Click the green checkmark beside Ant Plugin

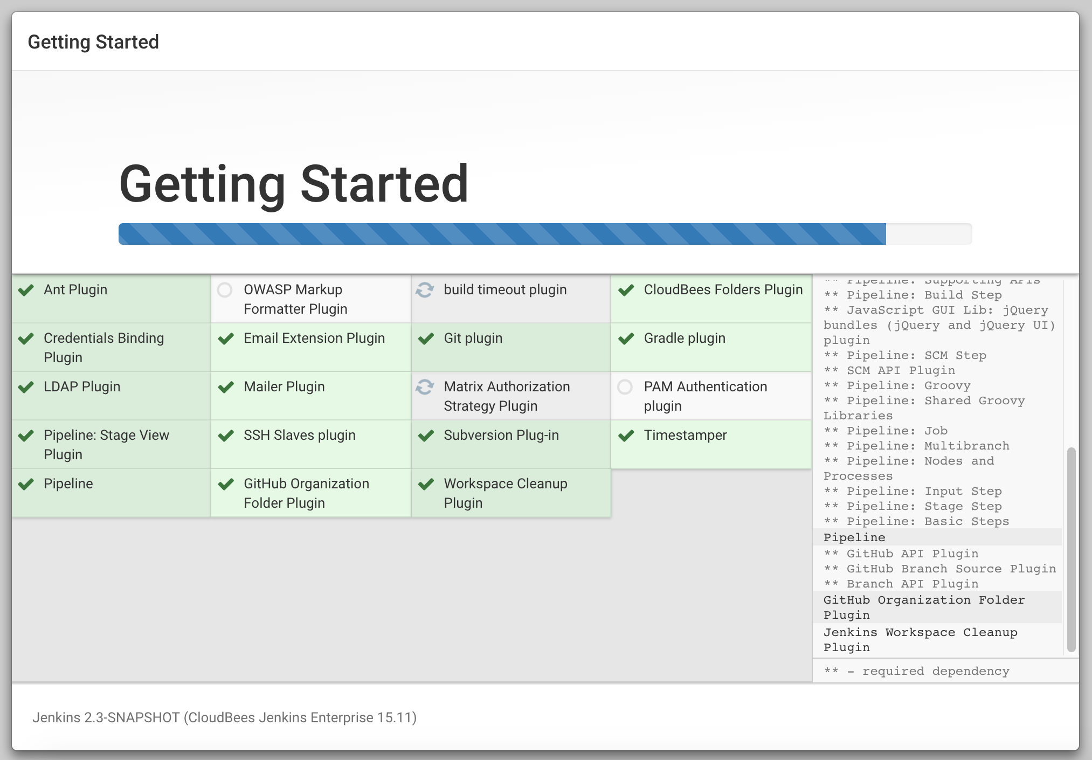click(x=26, y=291)
